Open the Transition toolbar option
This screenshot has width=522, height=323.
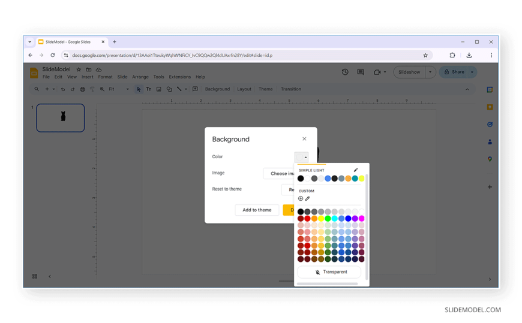pyautogui.click(x=291, y=89)
